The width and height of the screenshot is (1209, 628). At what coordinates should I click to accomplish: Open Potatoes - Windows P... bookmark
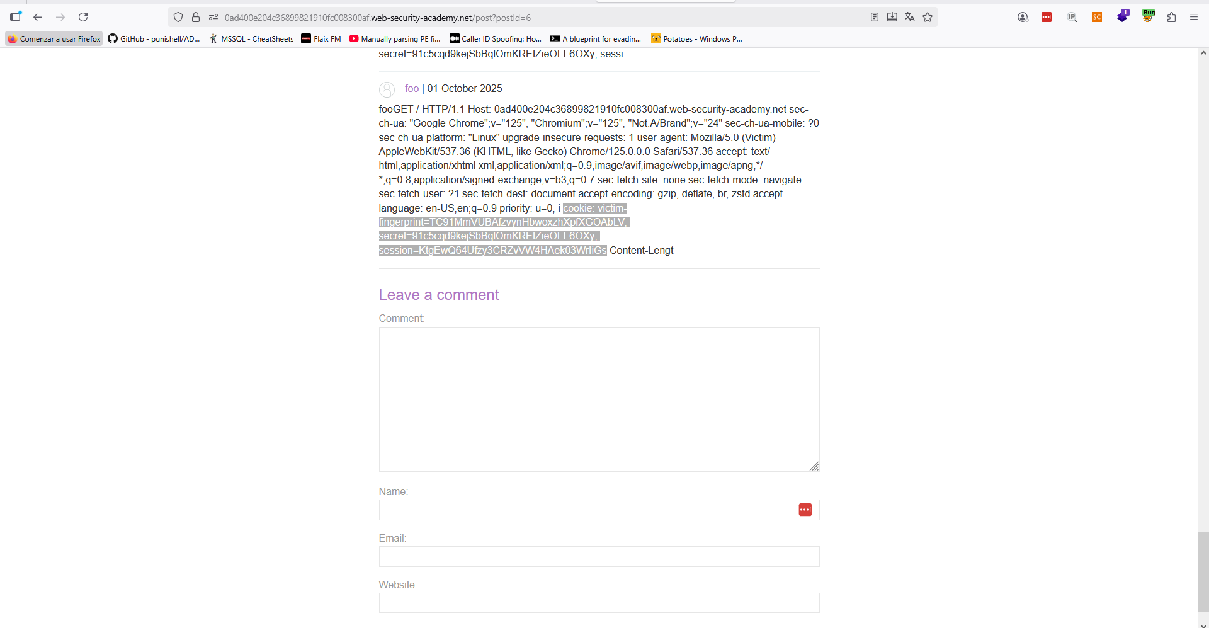click(x=696, y=39)
